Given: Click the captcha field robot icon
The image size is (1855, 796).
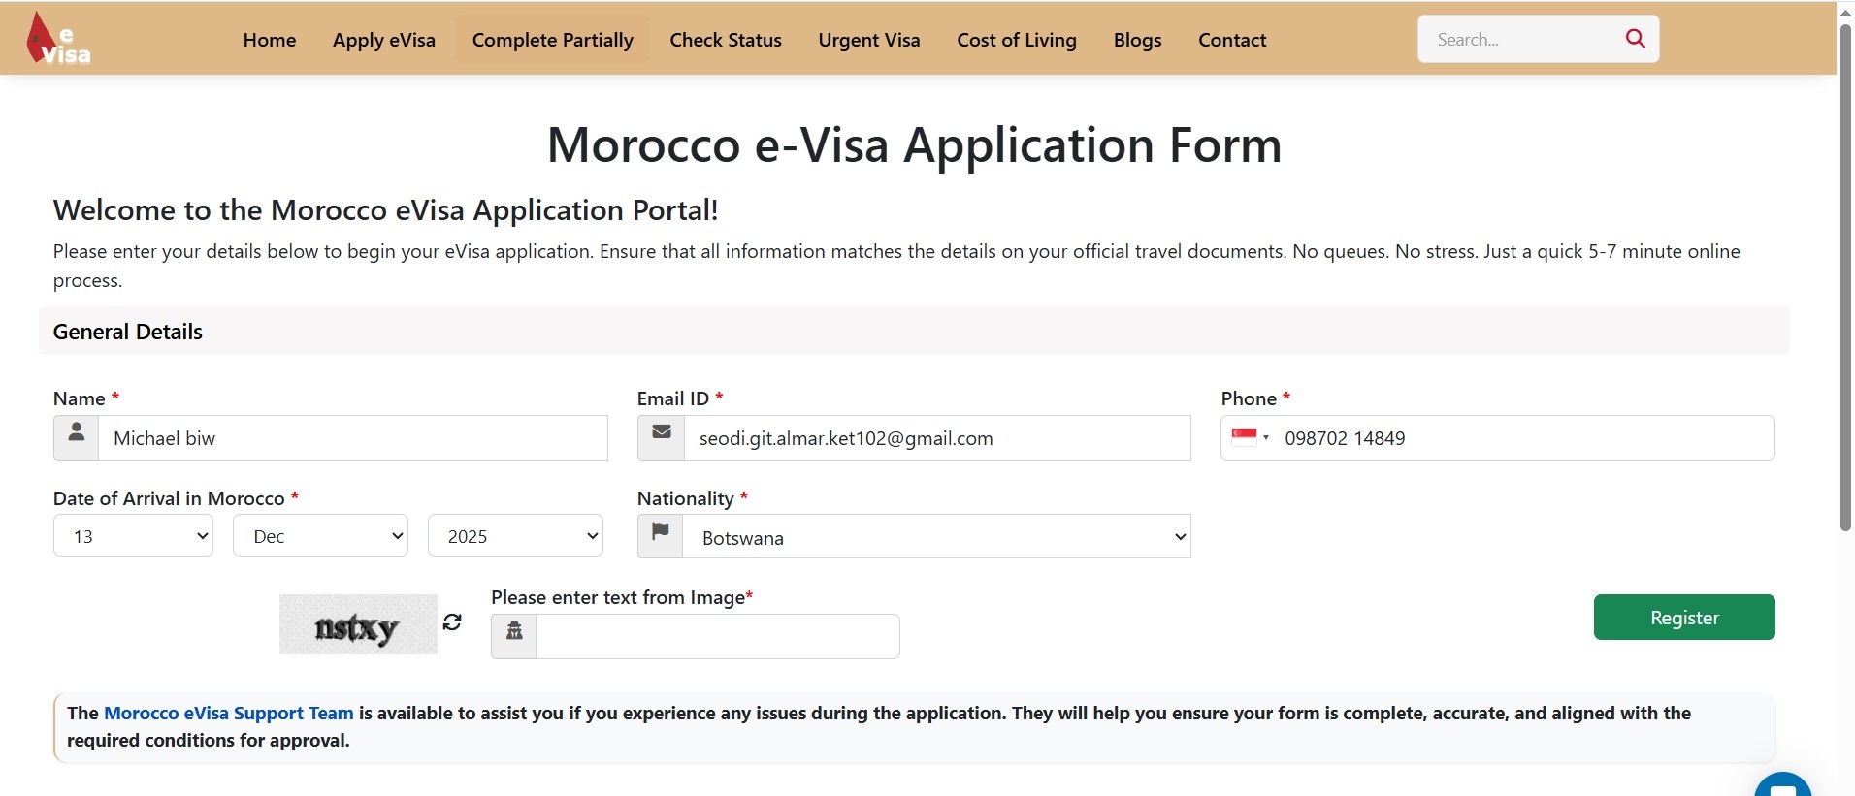Looking at the screenshot, I should tap(514, 636).
